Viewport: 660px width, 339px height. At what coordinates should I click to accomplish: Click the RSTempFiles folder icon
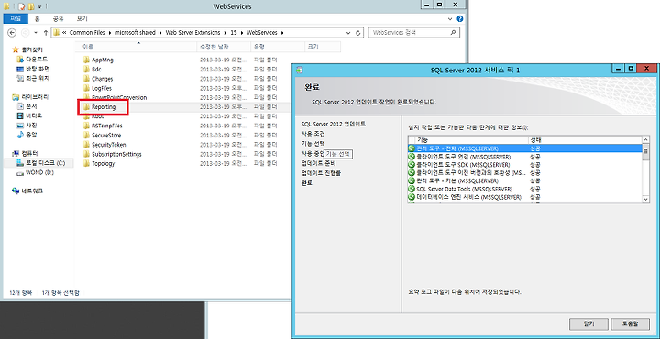click(87, 126)
